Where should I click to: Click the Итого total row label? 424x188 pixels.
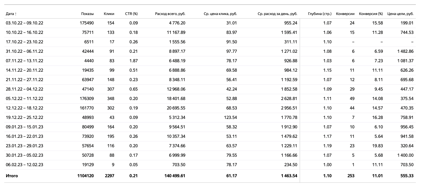12,176
